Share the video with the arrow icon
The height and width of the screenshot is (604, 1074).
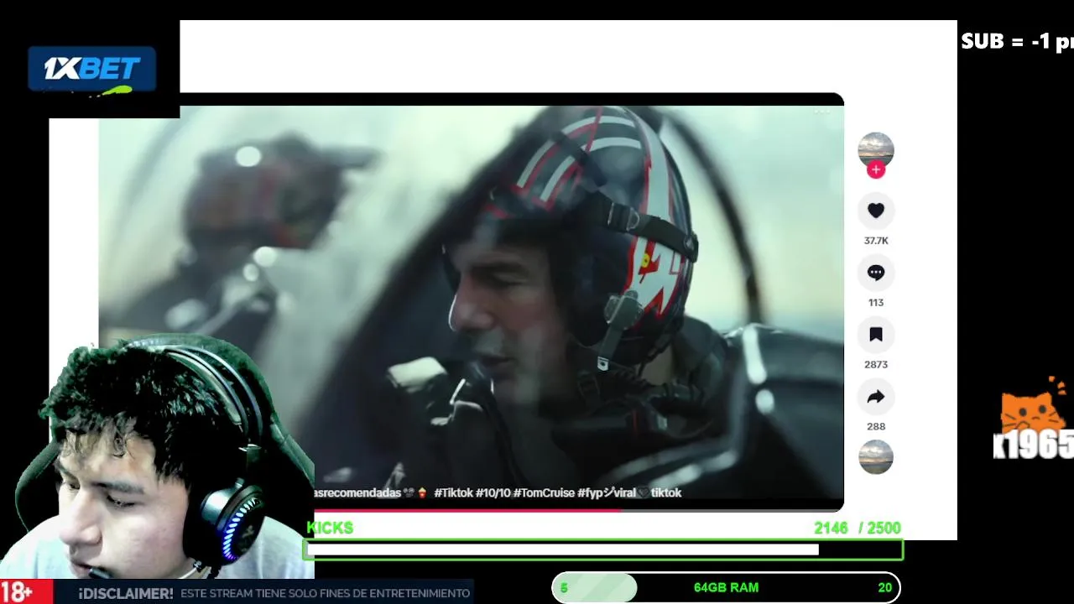pos(876,397)
